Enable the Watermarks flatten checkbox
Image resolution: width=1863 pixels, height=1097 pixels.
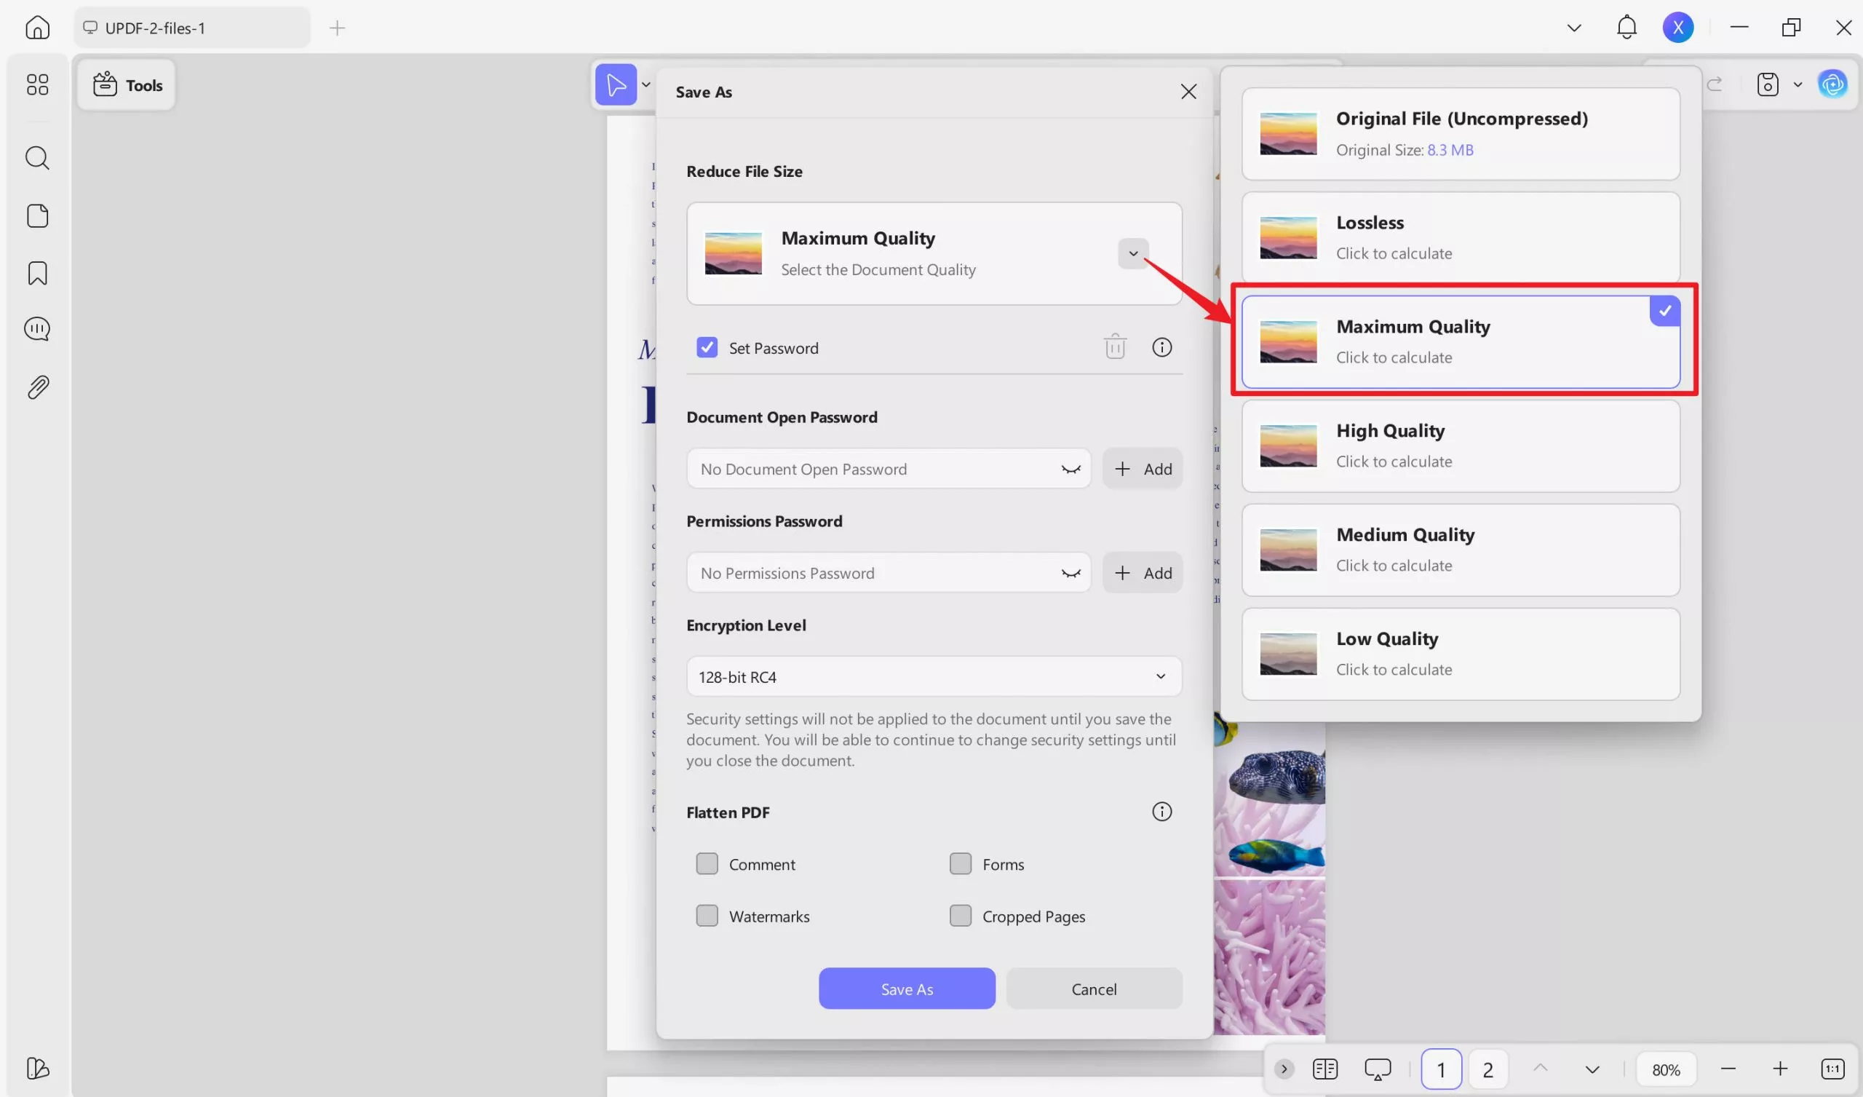(707, 916)
